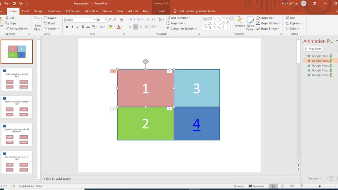The height and width of the screenshot is (190, 338).
Task: Open the Transitions ribbon tab
Action: pos(54,11)
